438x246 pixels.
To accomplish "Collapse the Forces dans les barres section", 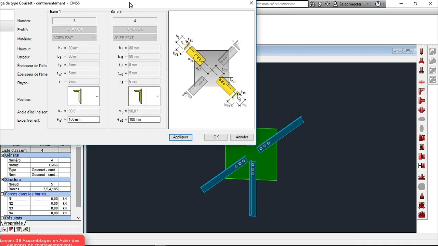I will pos(2,194).
